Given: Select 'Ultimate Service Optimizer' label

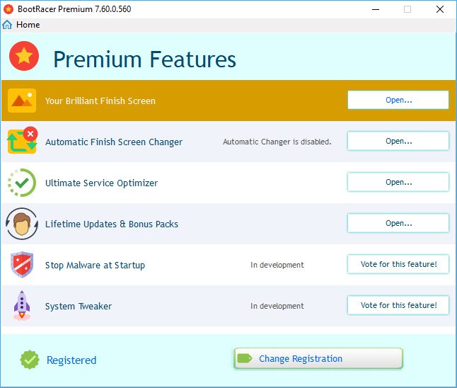Looking at the screenshot, I should click(101, 183).
